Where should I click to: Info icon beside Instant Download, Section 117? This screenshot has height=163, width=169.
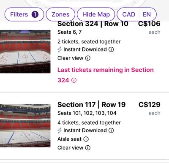tap(111, 130)
